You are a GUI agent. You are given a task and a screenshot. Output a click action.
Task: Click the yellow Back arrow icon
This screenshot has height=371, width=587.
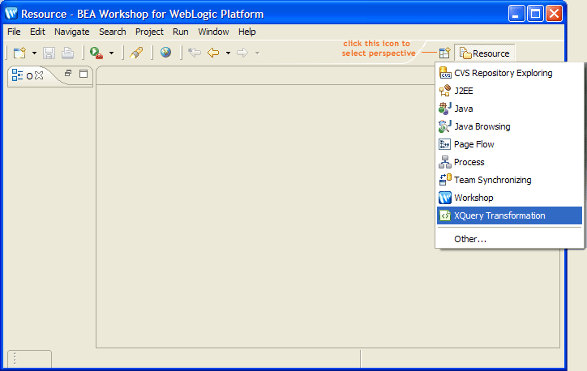(x=213, y=53)
